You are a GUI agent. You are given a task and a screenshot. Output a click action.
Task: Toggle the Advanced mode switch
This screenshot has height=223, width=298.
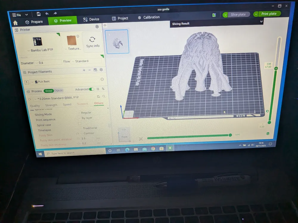coord(91,89)
